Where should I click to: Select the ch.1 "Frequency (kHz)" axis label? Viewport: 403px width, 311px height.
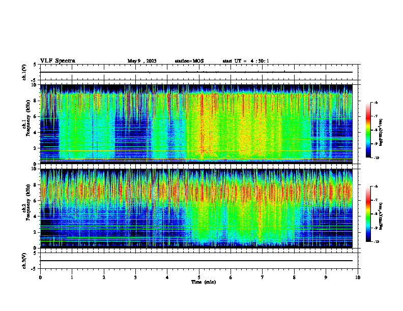coord(28,118)
